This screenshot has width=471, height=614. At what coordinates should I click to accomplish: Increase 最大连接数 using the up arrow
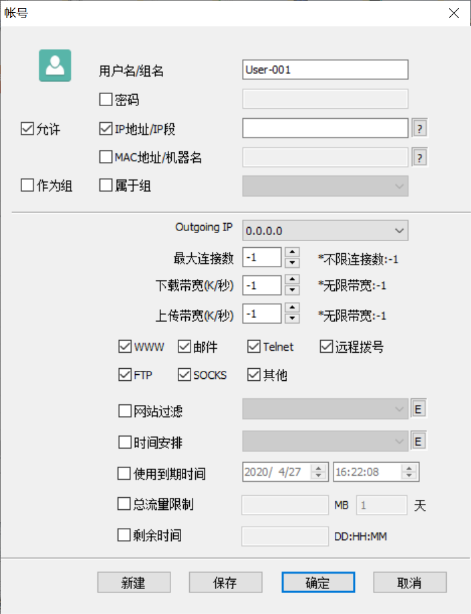(x=291, y=253)
